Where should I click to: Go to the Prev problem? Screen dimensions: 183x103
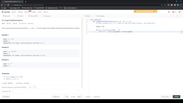click(x=66, y=97)
